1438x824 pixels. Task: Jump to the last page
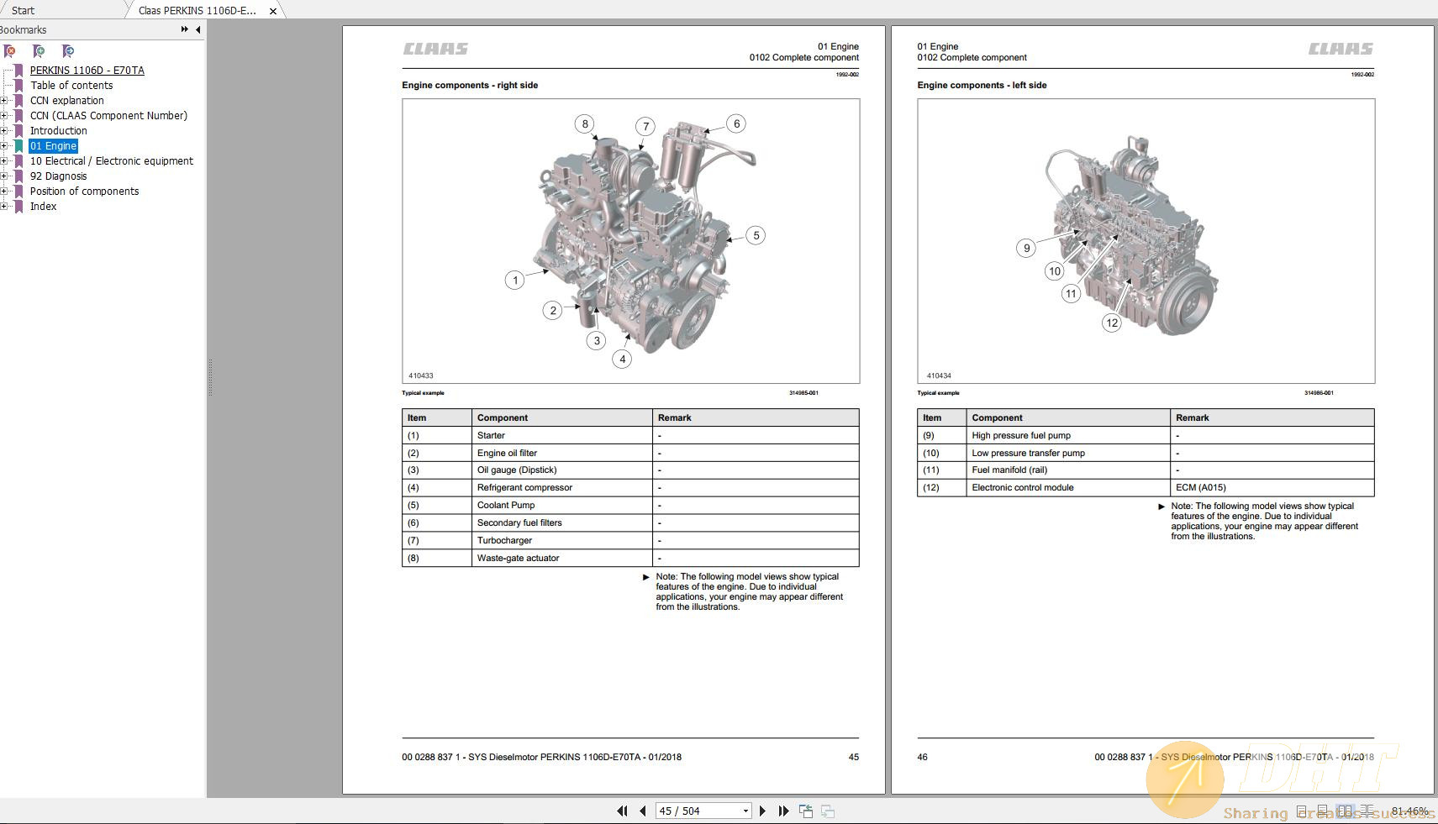point(783,811)
